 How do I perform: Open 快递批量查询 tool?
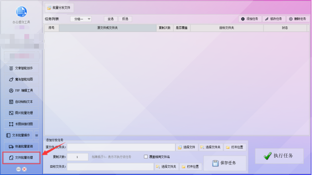tap(21, 146)
